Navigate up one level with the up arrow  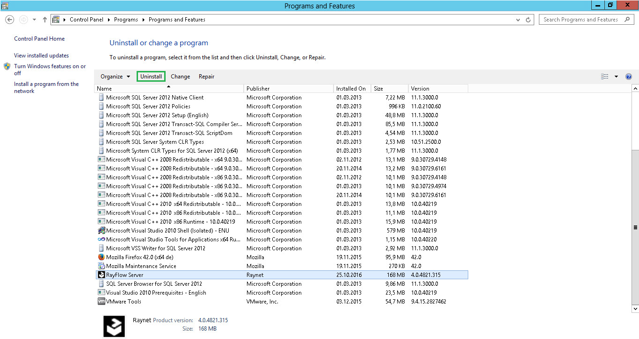click(44, 19)
